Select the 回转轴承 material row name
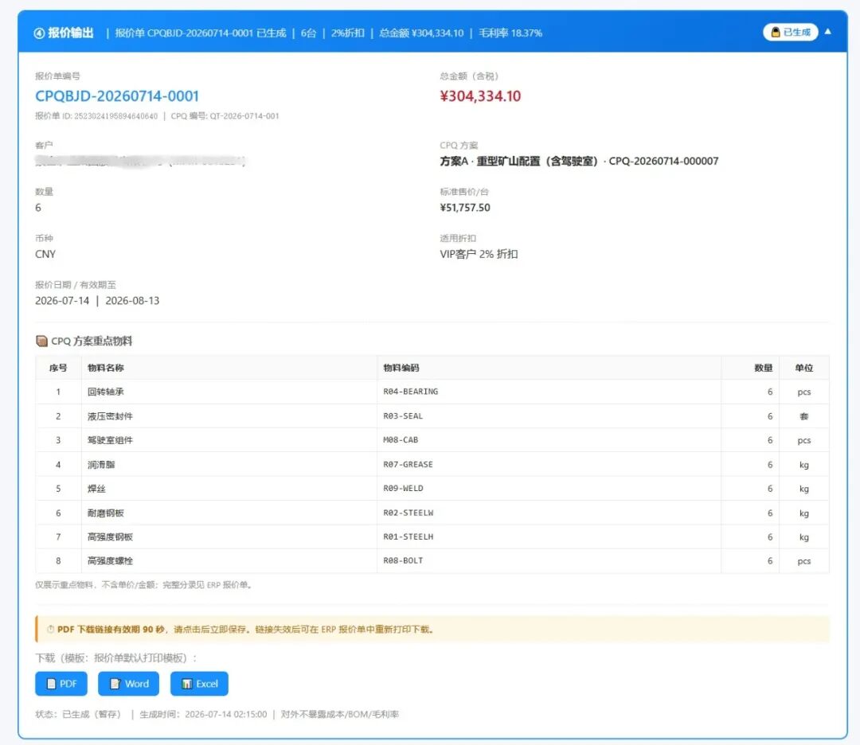This screenshot has height=745, width=860. pos(105,392)
